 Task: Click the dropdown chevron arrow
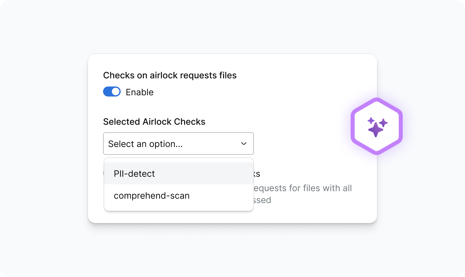pos(244,144)
